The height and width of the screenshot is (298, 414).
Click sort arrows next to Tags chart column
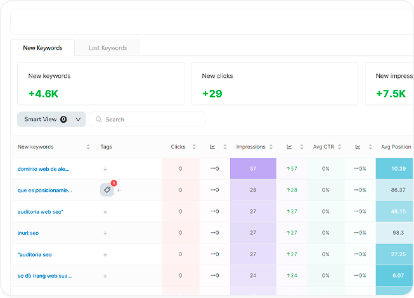[x=224, y=147]
